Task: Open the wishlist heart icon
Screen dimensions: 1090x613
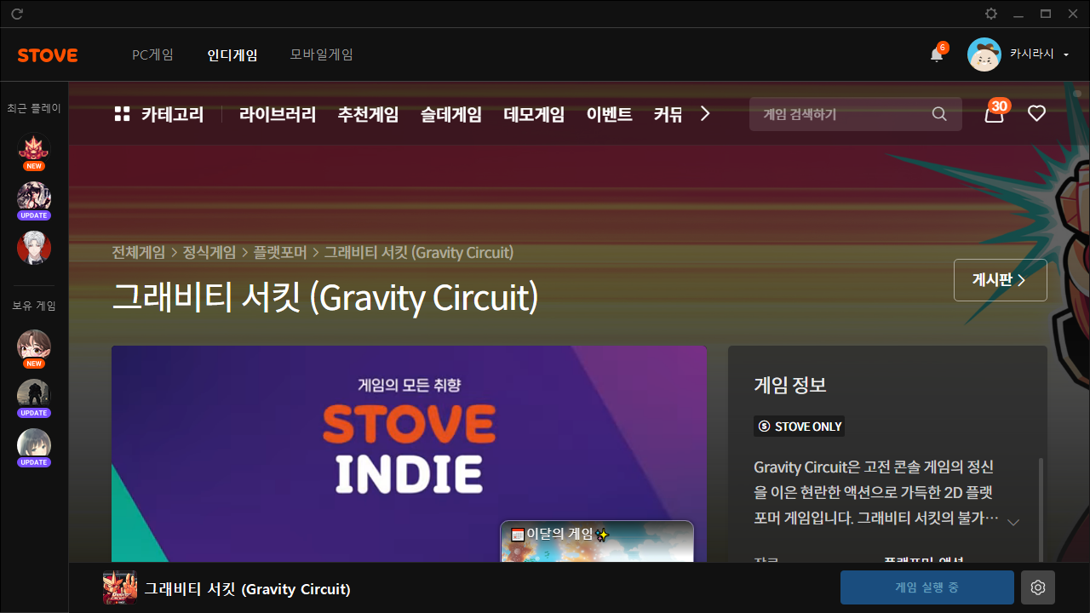Action: click(x=1036, y=114)
